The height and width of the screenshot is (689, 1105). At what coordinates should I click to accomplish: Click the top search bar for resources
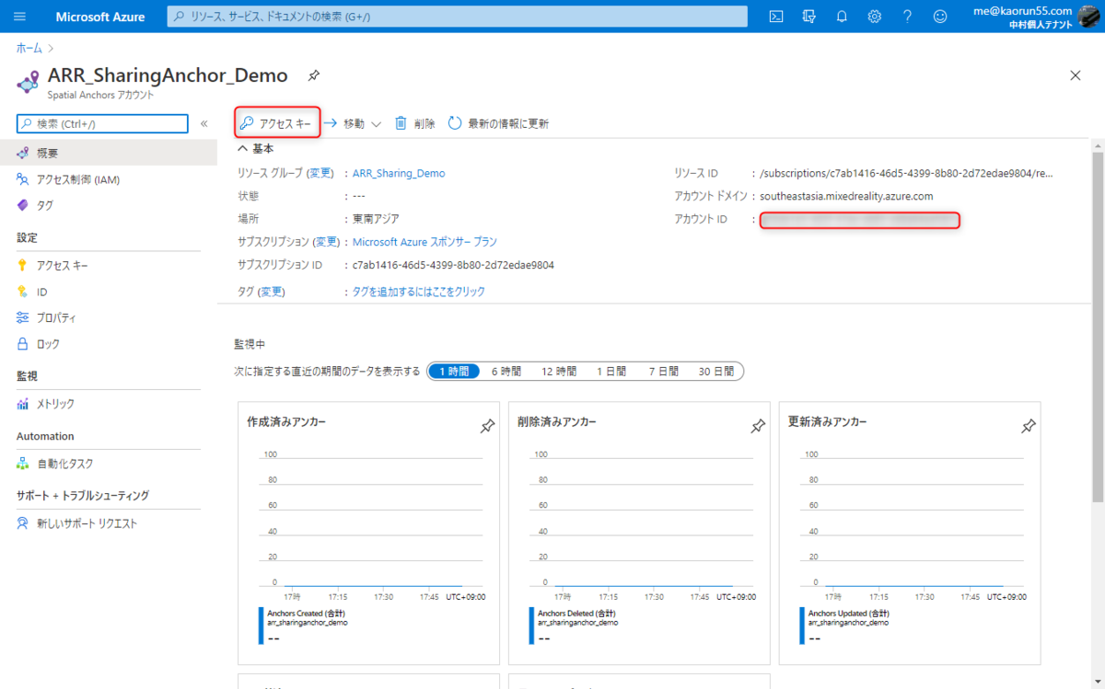coord(458,17)
